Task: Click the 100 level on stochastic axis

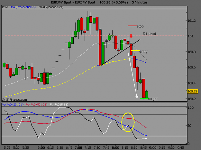Action: click(191, 108)
